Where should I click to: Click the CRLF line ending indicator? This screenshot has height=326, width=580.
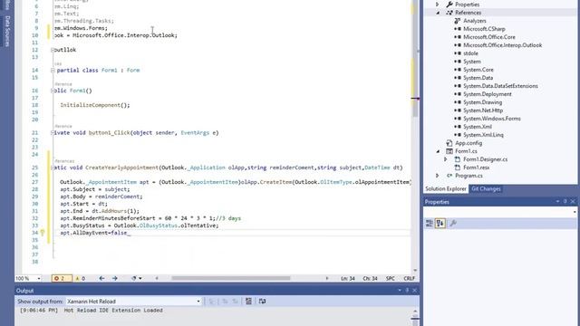[409, 278]
